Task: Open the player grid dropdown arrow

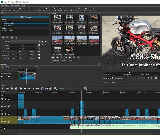Action: point(158,78)
